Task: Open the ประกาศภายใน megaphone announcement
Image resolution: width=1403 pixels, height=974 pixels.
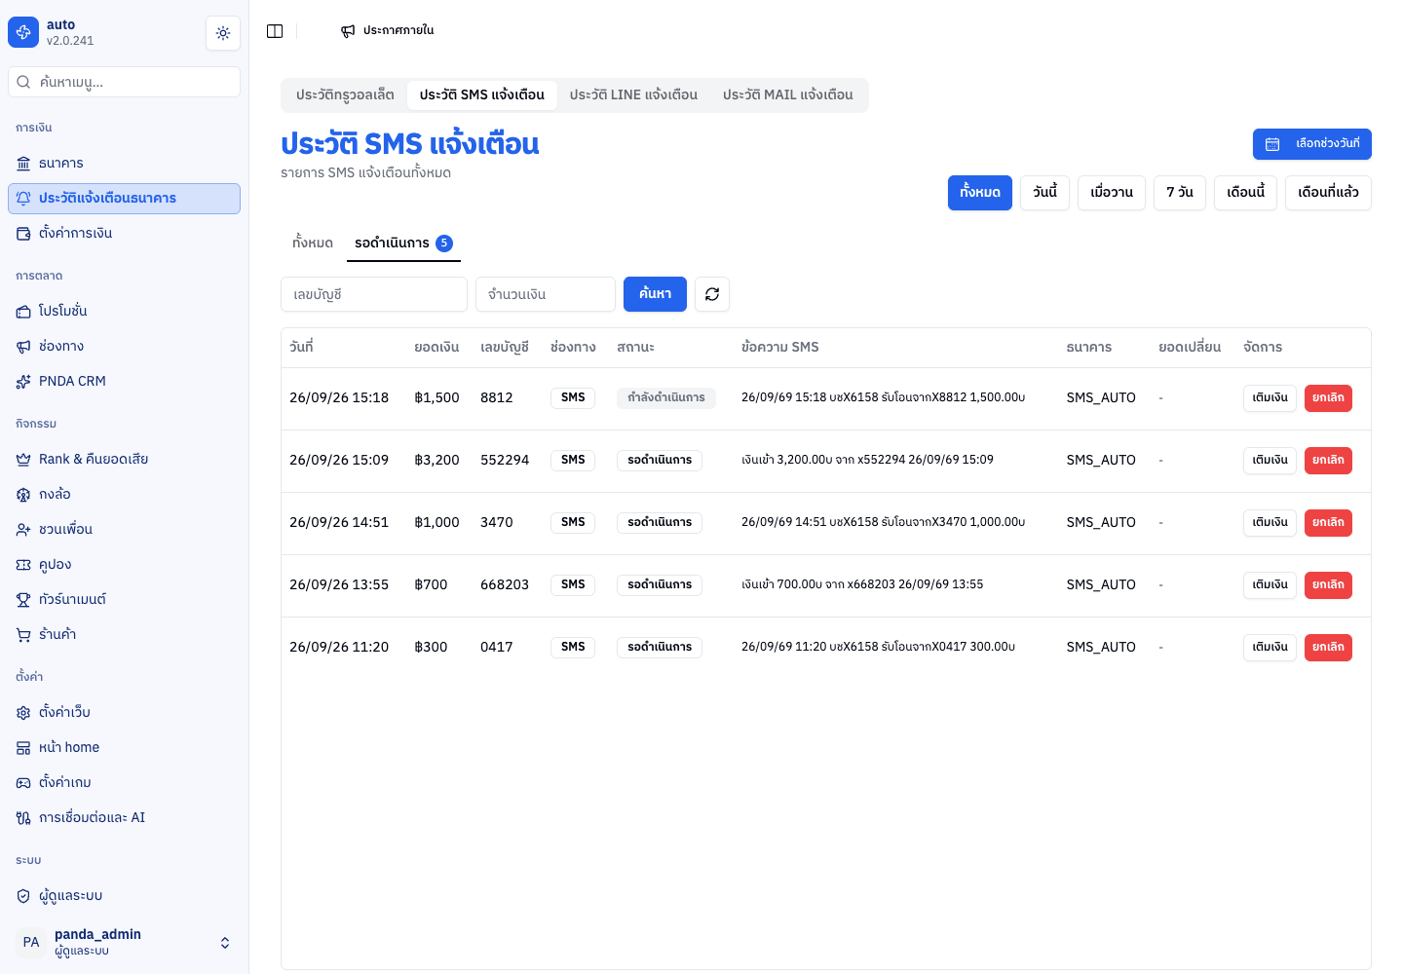Action: tap(388, 31)
